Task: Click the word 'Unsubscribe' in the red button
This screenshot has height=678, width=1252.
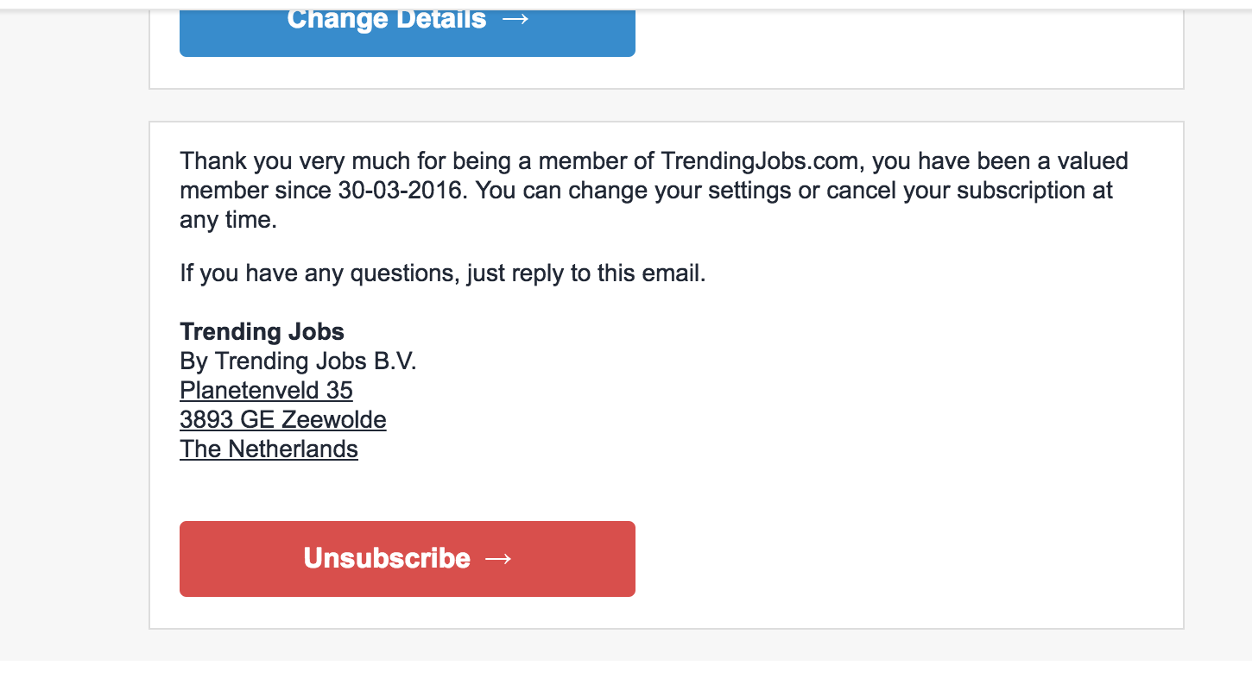Action: pos(387,558)
